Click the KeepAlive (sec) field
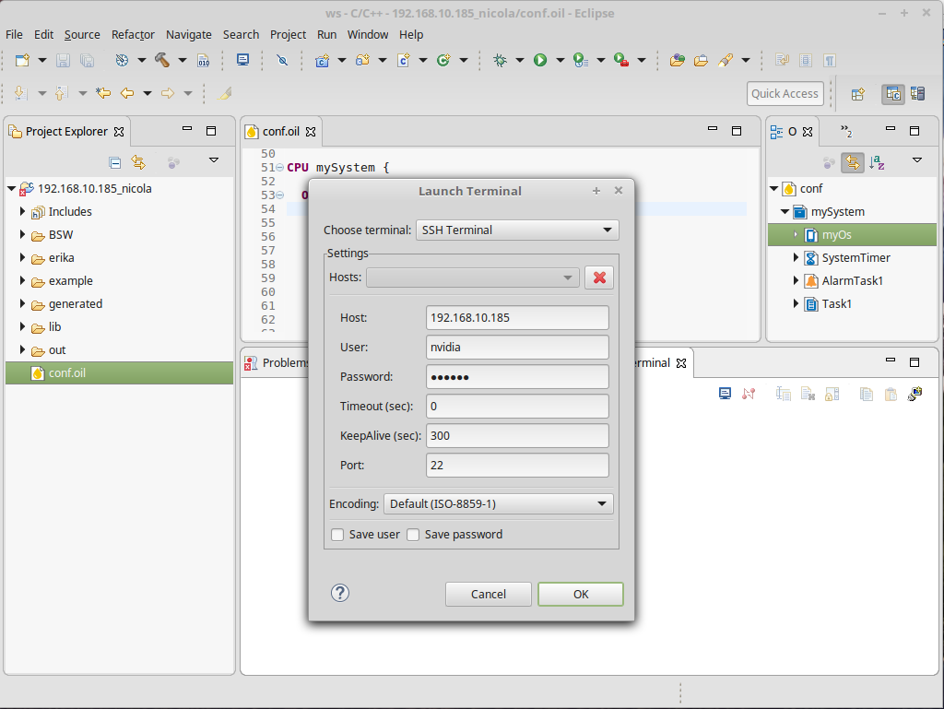This screenshot has width=944, height=709. (x=517, y=435)
